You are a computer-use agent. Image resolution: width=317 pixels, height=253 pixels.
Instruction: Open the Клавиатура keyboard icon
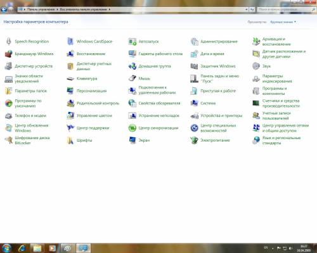[70, 78]
